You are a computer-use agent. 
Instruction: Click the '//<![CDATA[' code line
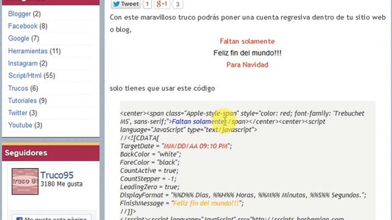(140, 137)
